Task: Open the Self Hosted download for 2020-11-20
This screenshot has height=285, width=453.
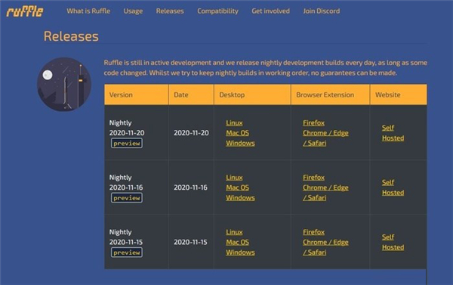Action: pyautogui.click(x=393, y=133)
